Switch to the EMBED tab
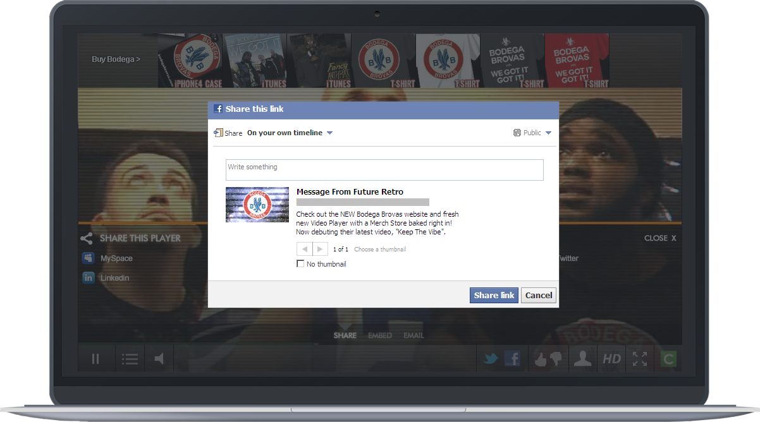The height and width of the screenshot is (422, 760). click(380, 335)
